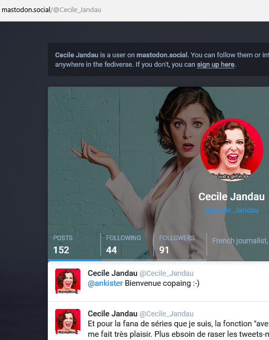The width and height of the screenshot is (269, 340).
Task: Open author name on the fana de séries post
Action: (112, 314)
